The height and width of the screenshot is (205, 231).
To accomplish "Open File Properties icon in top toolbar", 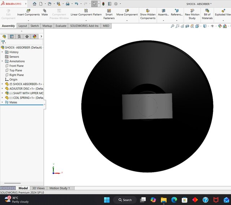I will coord(109,4).
